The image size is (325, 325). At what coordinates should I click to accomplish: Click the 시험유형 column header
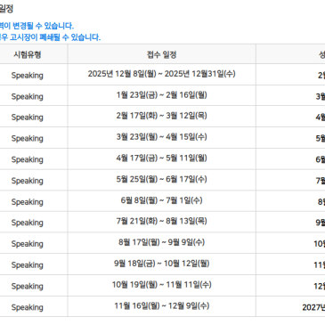tap(28, 54)
